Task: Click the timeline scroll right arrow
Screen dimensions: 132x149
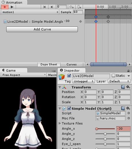Action: [x=129, y=65]
